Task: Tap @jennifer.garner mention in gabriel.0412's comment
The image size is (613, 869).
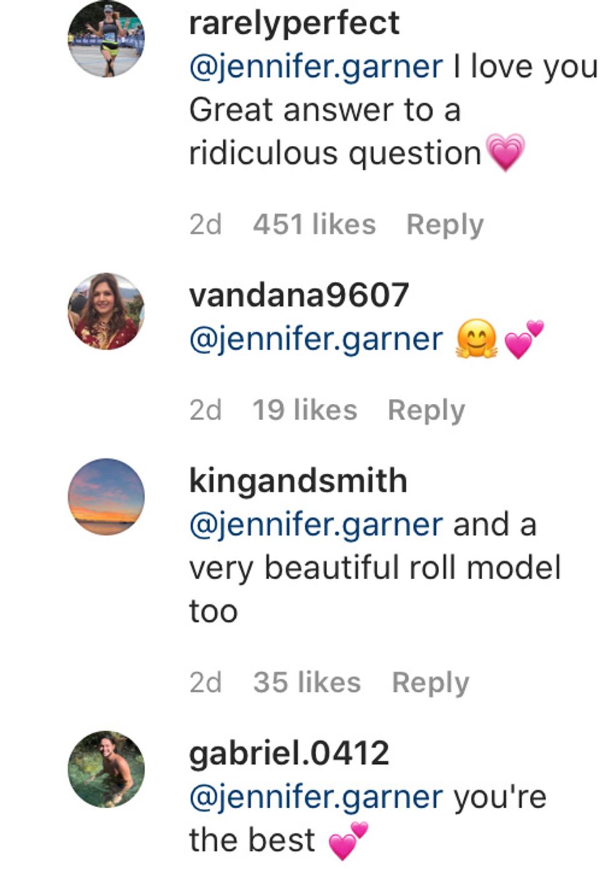Action: coord(316,796)
